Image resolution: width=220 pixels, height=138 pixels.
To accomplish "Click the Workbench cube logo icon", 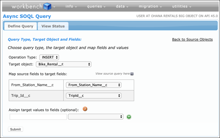I will point(47,6).
